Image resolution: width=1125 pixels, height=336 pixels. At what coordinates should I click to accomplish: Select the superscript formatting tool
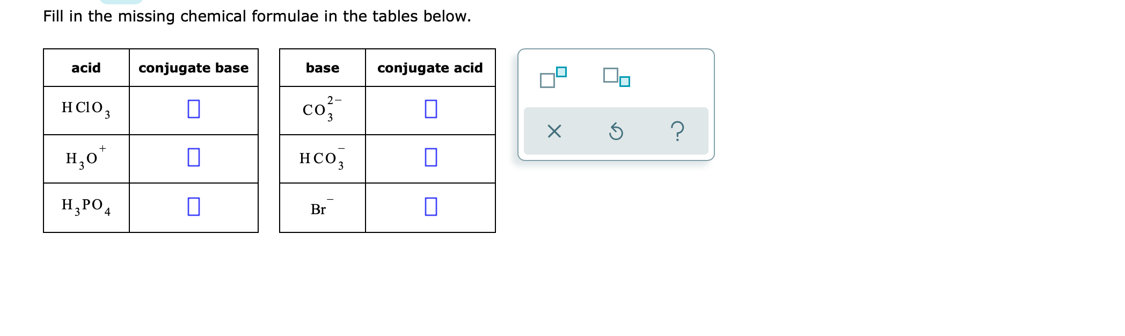pos(553,77)
